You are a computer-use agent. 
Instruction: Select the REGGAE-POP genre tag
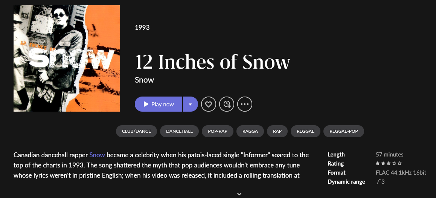pos(344,131)
